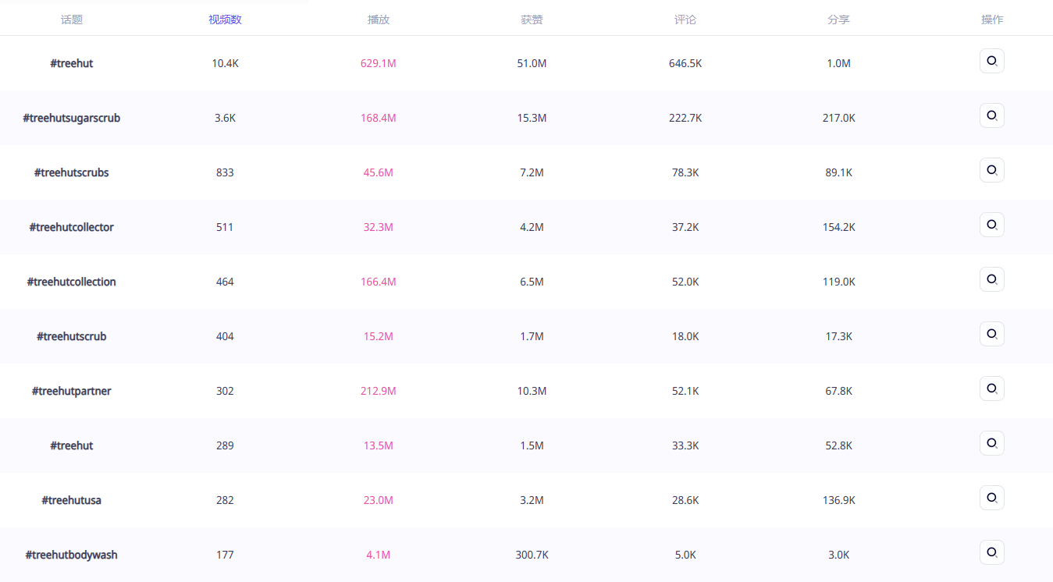Click the search icon for #treehutcollection
The image size is (1053, 582).
point(991,279)
